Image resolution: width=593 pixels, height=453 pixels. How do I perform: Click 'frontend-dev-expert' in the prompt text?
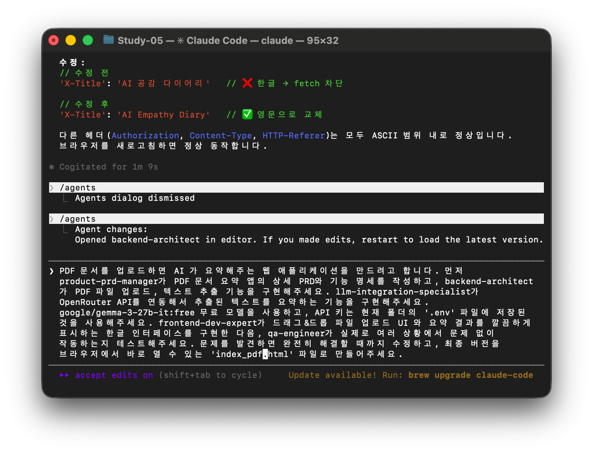tap(208, 323)
